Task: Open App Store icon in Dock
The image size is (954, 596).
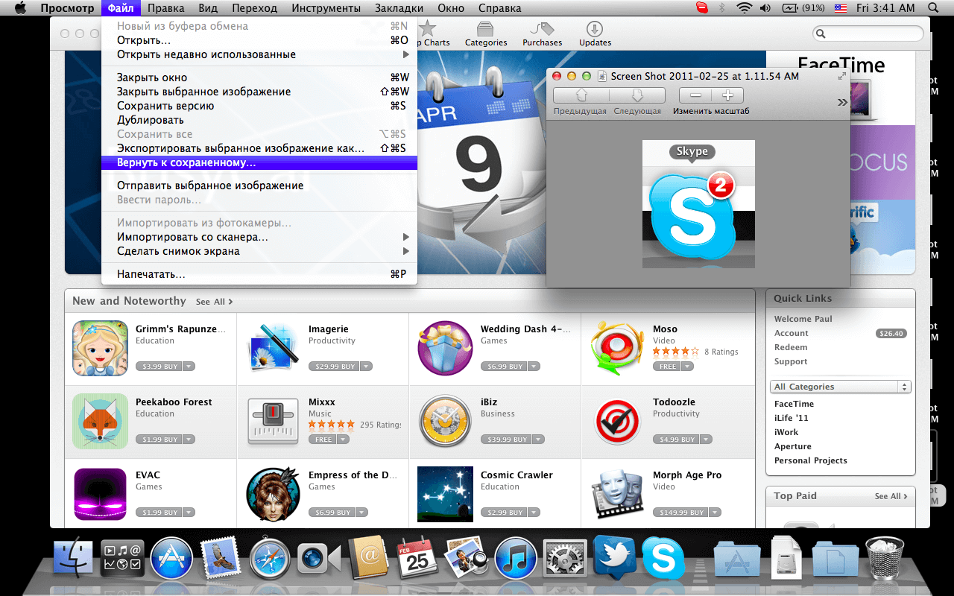Action: tap(171, 559)
